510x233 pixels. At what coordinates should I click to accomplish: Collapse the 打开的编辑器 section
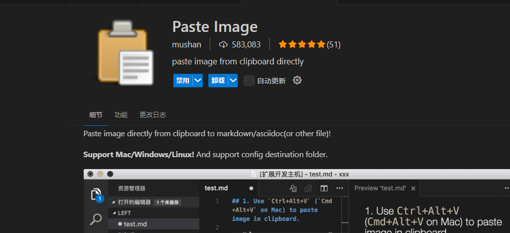click(x=114, y=202)
